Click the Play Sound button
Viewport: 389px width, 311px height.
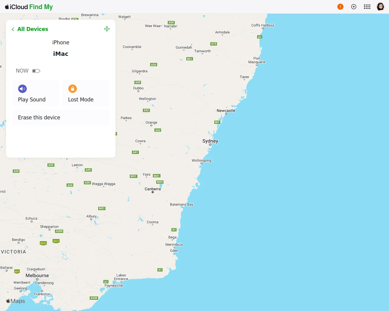coord(36,93)
